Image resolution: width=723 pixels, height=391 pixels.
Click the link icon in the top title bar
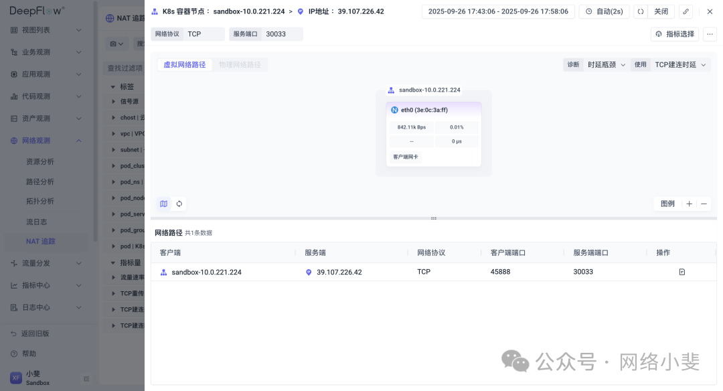tap(685, 11)
